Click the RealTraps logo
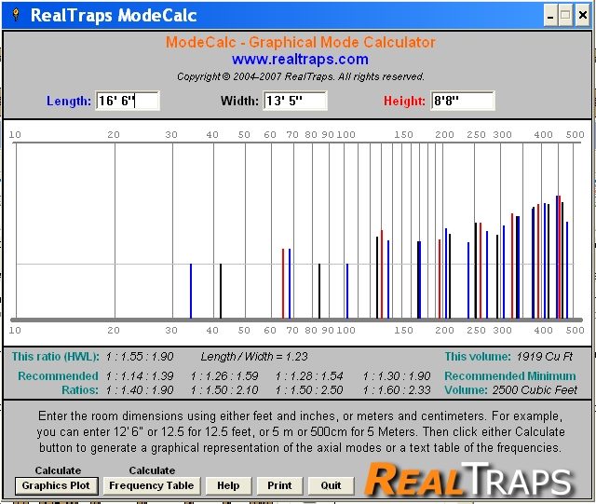Screen dimensions: 596x504 468,478
